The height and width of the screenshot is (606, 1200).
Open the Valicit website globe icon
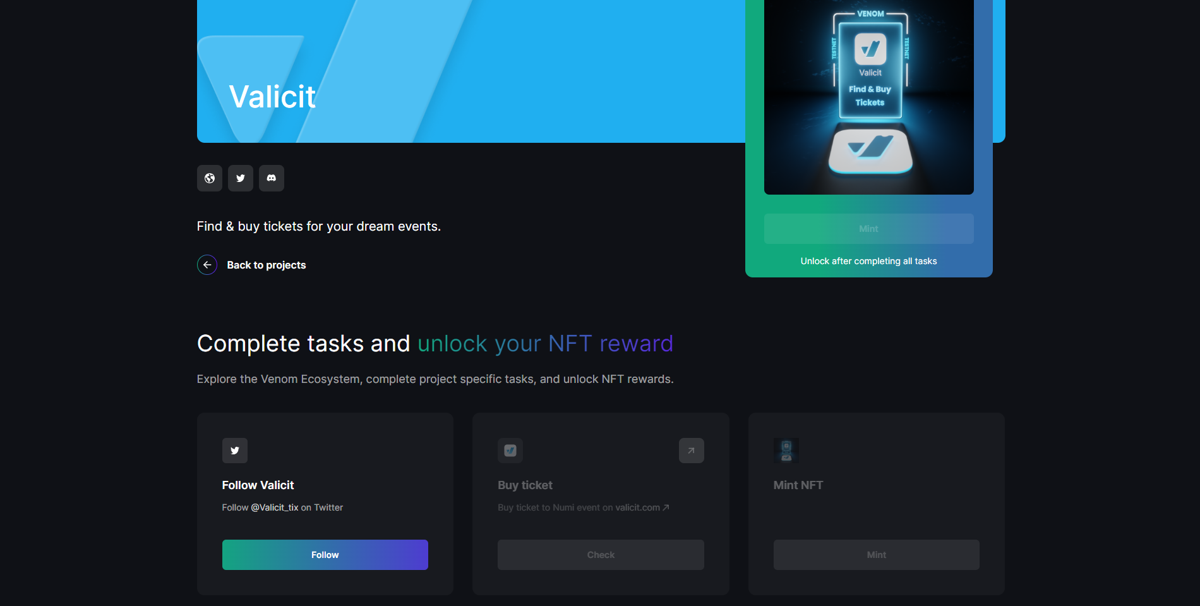[210, 178]
